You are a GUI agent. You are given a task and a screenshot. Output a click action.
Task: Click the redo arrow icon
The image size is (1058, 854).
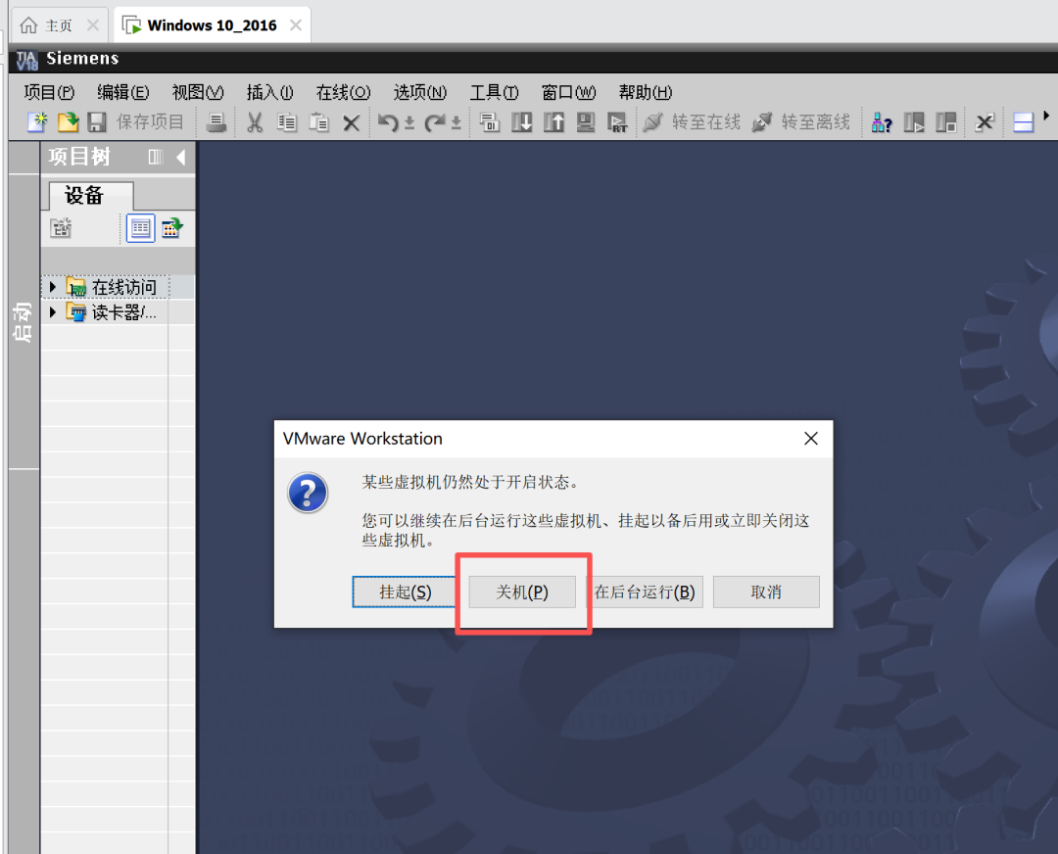435,122
